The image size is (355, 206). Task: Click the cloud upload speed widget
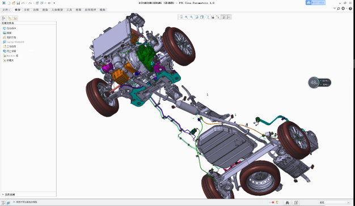coord(315,3)
